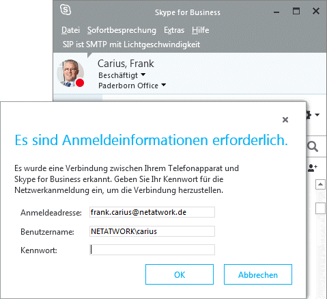327x299 pixels.
Task: Open the Hilfe menu
Action: [x=200, y=30]
